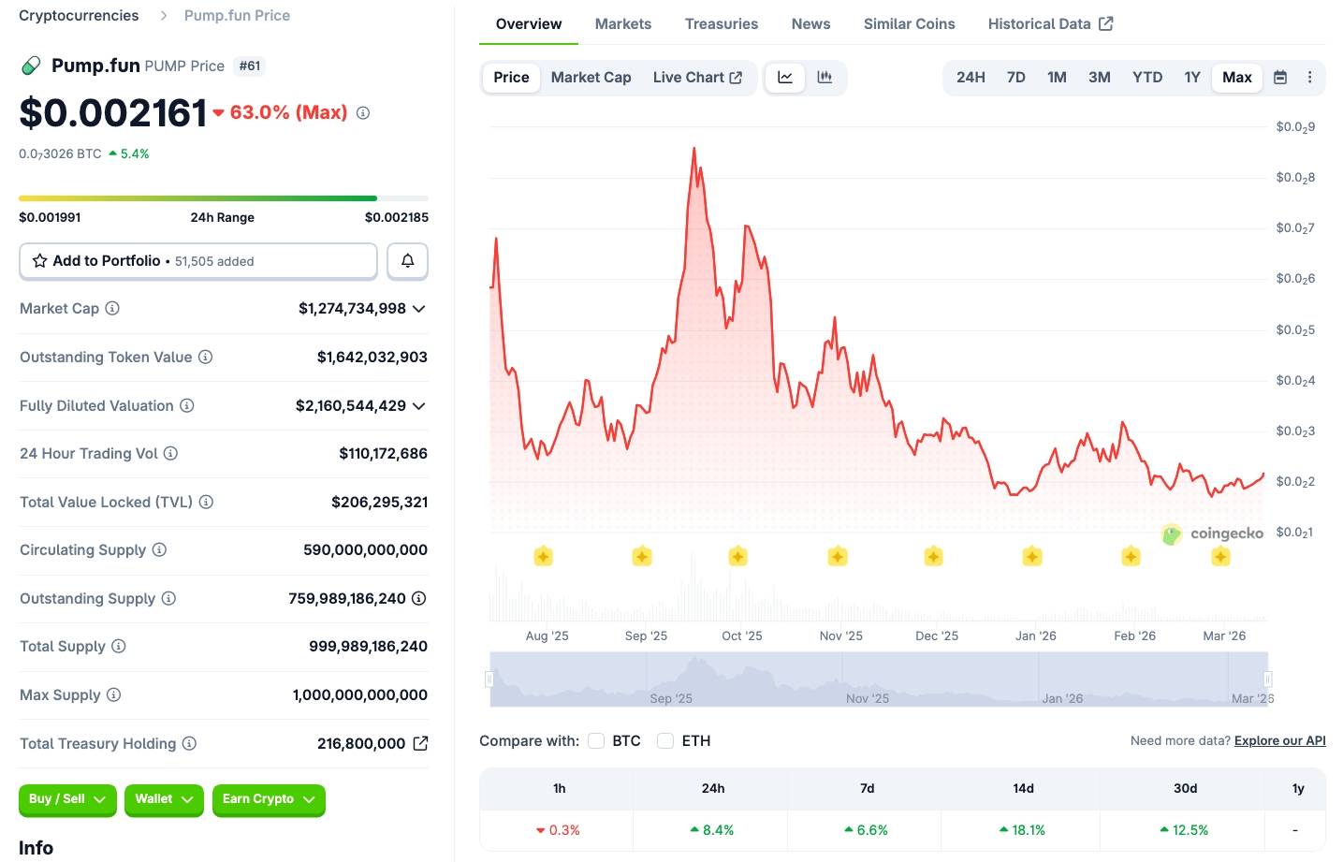Select the line chart view icon
This screenshot has width=1343, height=862.
click(784, 78)
